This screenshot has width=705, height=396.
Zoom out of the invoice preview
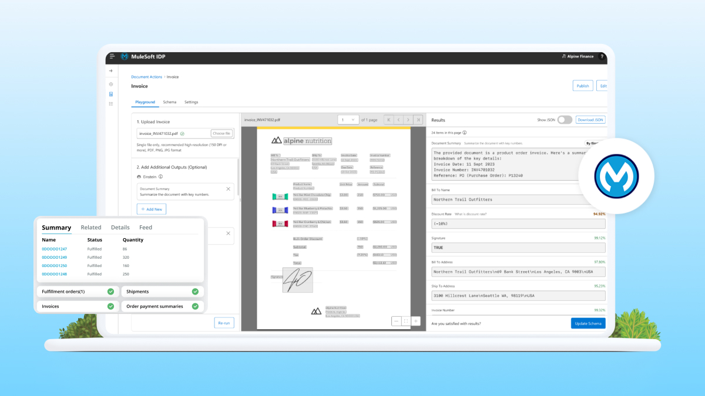[397, 321]
